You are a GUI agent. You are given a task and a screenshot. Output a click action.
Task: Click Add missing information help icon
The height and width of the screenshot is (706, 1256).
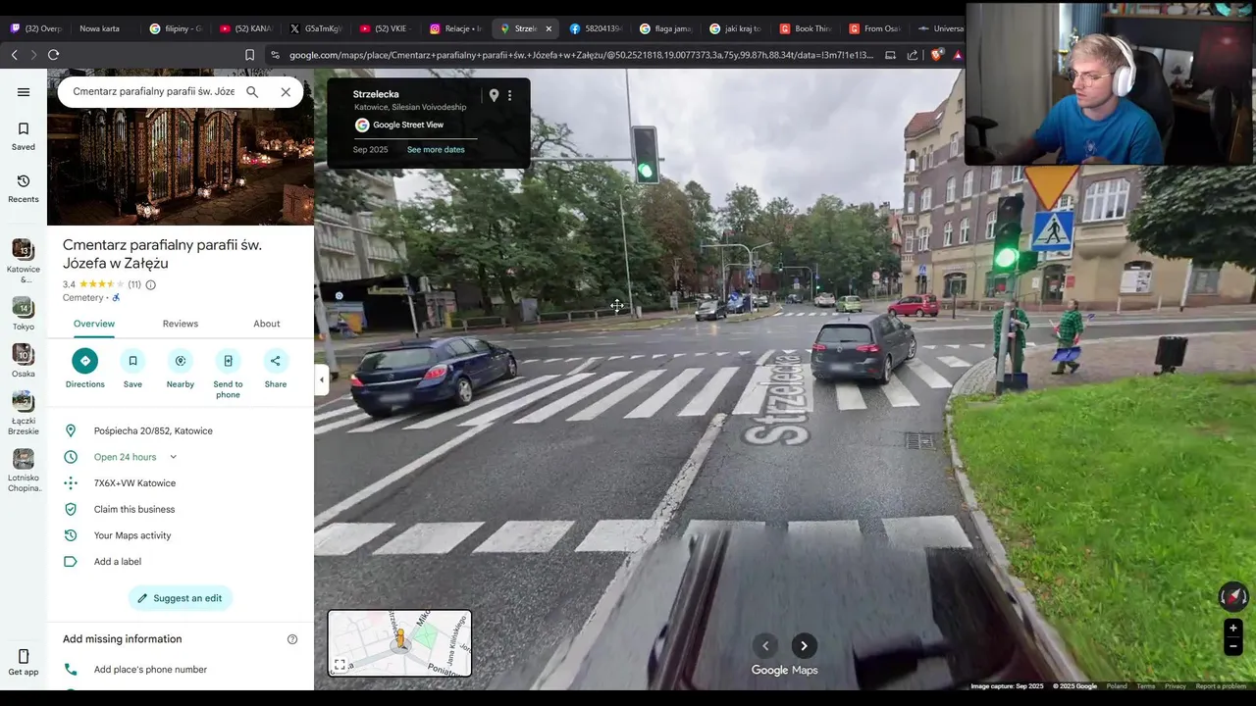point(292,639)
